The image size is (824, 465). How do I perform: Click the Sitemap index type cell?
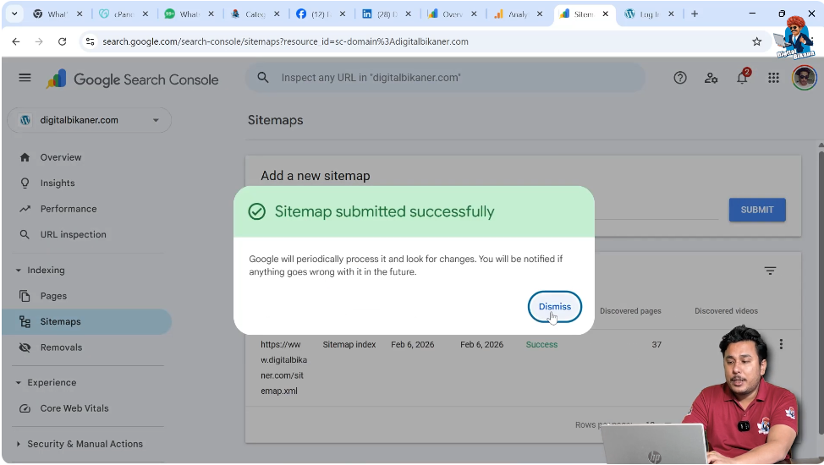349,345
